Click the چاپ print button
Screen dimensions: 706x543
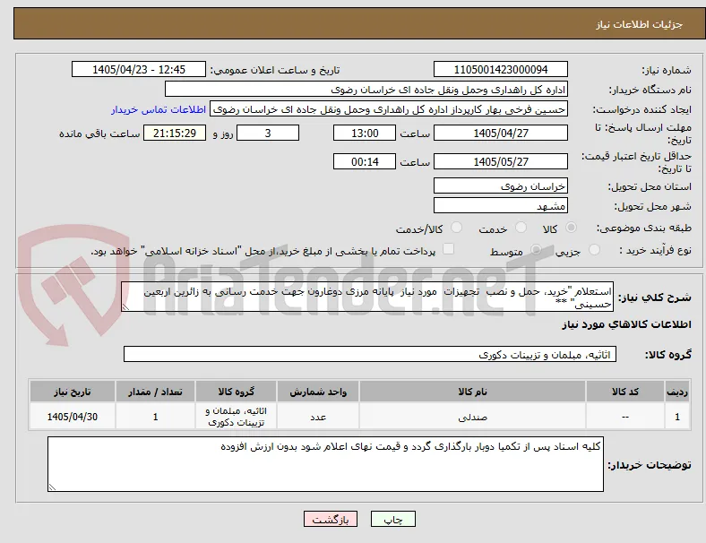coord(393,519)
